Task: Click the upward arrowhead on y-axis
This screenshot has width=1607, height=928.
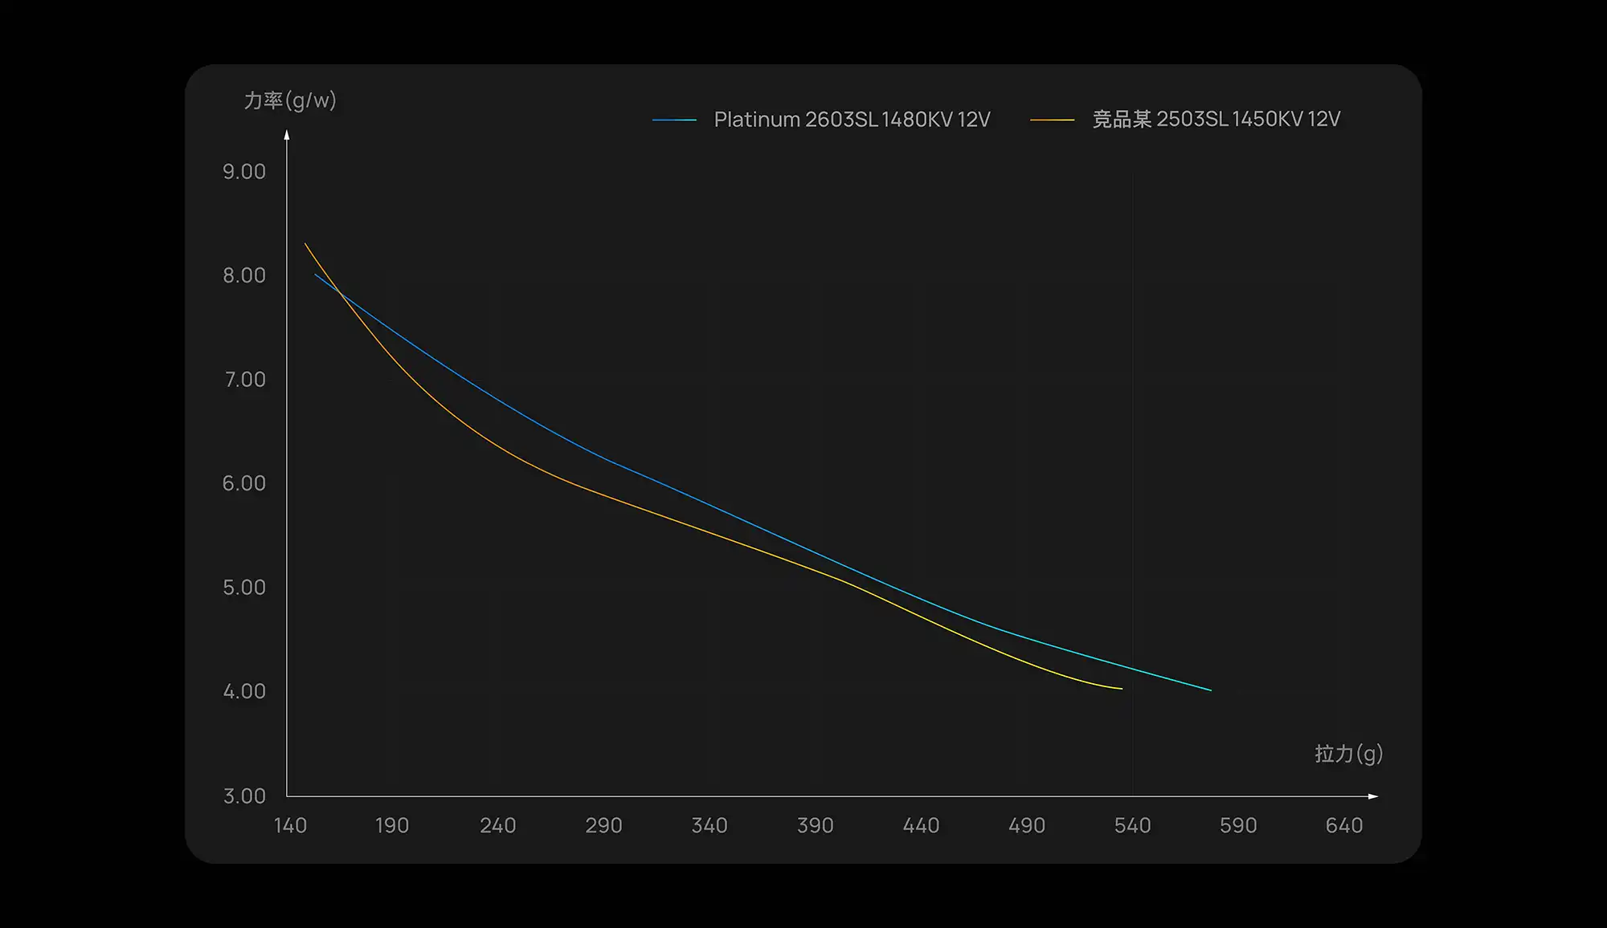Action: [287, 135]
